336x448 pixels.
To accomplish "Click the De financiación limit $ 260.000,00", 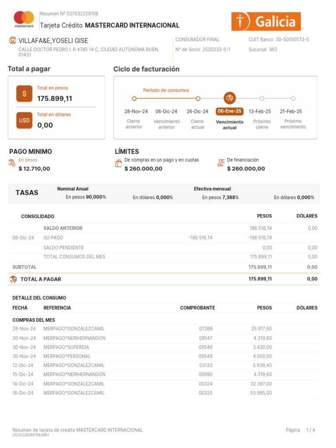I will (246, 168).
